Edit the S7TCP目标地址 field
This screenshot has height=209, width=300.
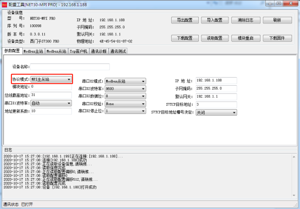pyautogui.click(x=216, y=105)
